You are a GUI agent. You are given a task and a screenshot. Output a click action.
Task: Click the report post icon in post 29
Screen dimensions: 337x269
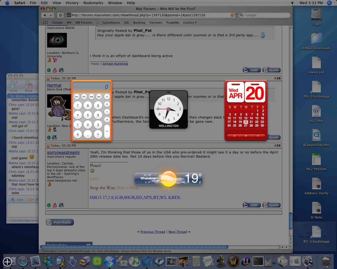55,205
